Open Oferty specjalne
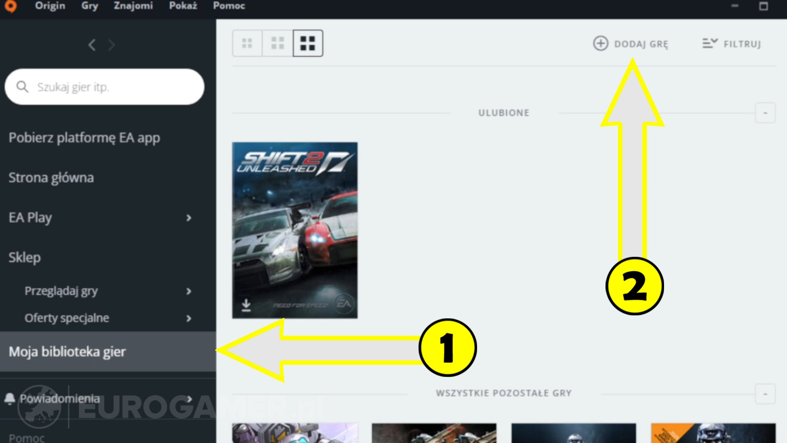The height and width of the screenshot is (443, 787). [67, 318]
